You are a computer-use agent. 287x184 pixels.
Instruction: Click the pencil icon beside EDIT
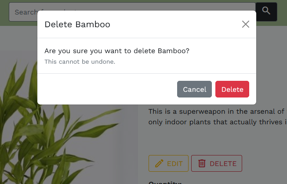(158, 164)
